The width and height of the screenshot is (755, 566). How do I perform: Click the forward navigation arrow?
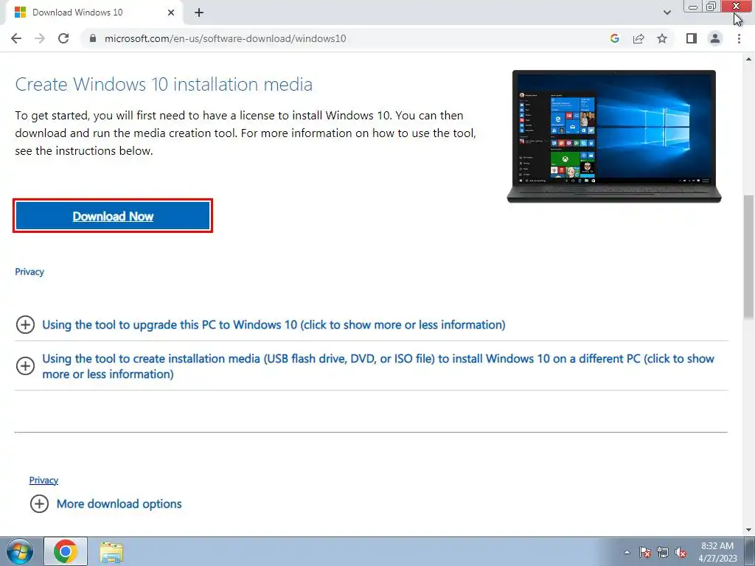[x=40, y=38]
